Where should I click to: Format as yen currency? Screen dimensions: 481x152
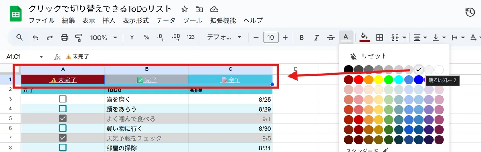(x=132, y=37)
